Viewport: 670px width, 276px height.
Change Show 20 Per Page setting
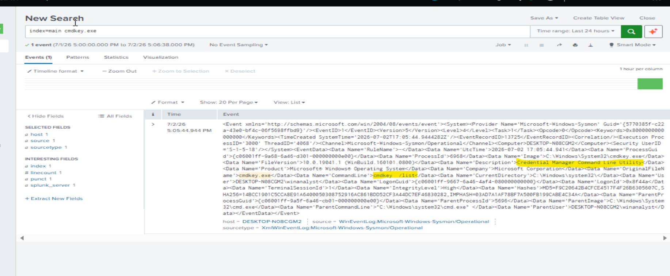229,102
